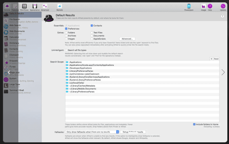Open the Fallbacks dropdown menu
This screenshot has height=144, width=229.
92,132
